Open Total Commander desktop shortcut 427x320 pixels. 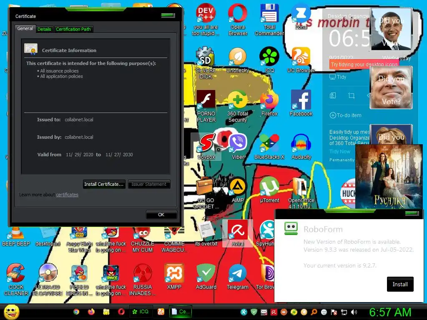(x=269, y=20)
